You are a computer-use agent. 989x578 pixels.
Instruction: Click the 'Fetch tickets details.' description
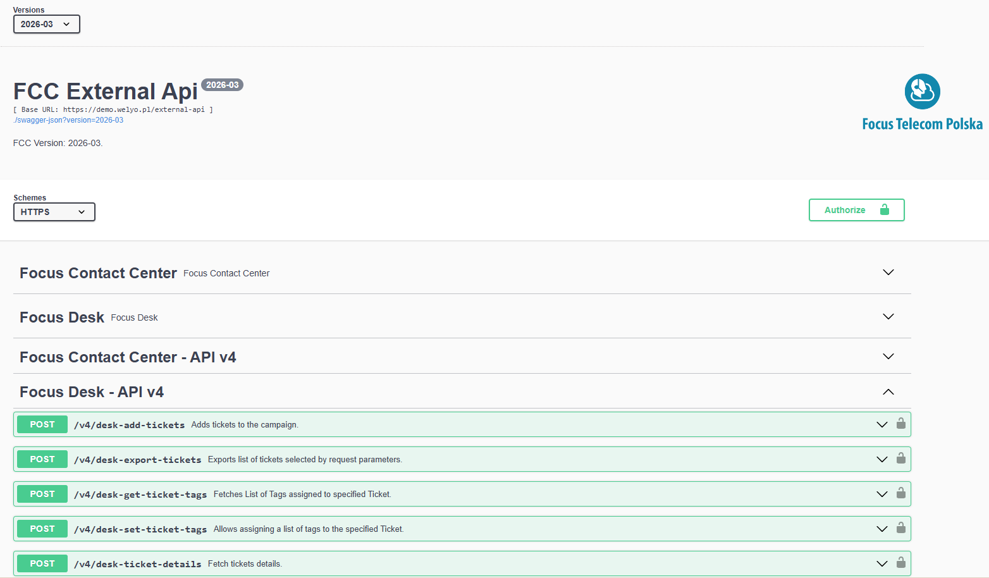point(245,564)
